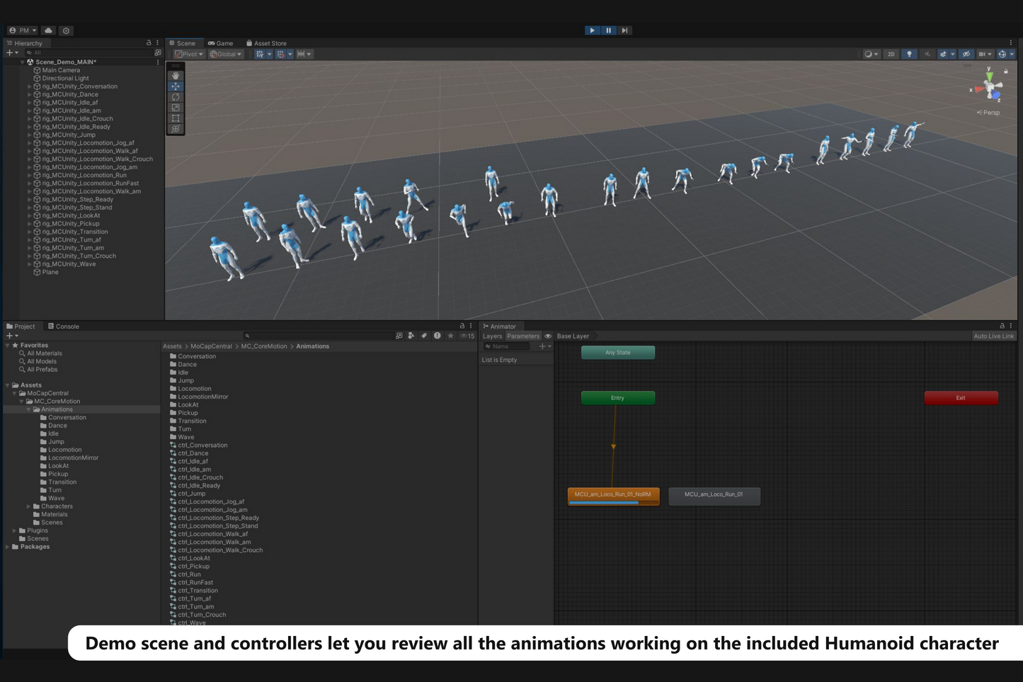
Task: Select the MCU_am_Loco_Run_01 state
Action: coord(714,496)
